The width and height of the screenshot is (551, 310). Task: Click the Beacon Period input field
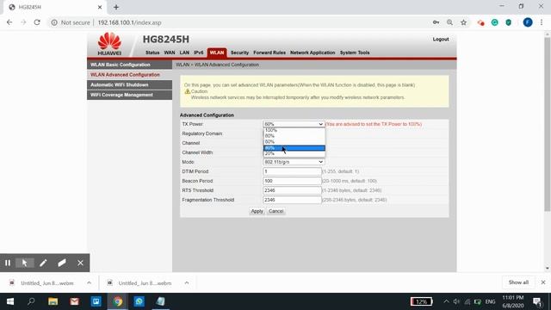click(x=292, y=181)
